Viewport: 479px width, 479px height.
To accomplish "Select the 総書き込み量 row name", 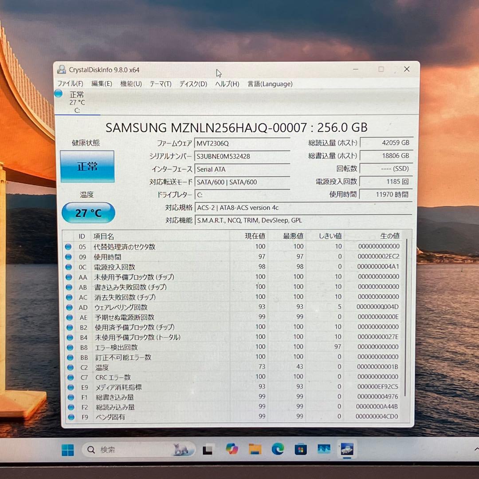I will (115, 397).
